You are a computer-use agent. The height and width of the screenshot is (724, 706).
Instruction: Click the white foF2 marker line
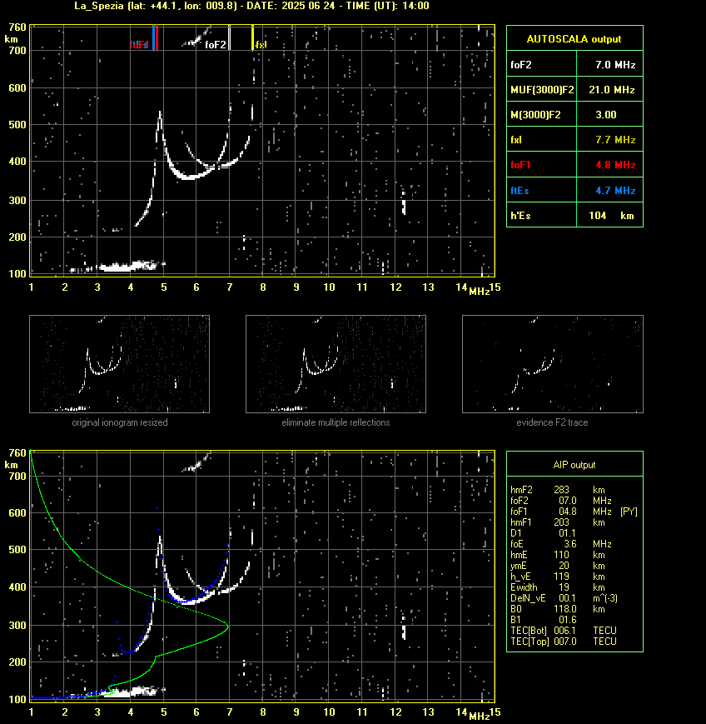(x=230, y=37)
